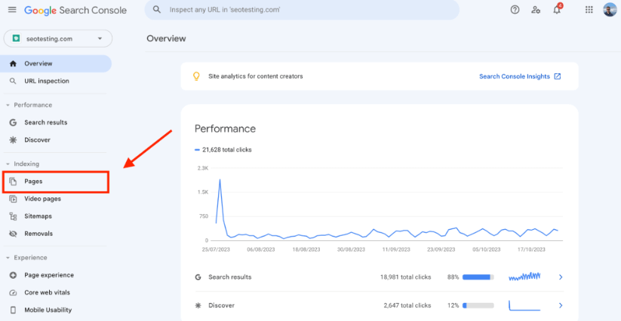Screen dimensions: 621x321
Task: Focus the Inspect any URL search field
Action: [302, 10]
